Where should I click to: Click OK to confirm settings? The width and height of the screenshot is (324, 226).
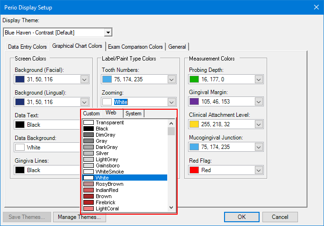click(x=242, y=217)
